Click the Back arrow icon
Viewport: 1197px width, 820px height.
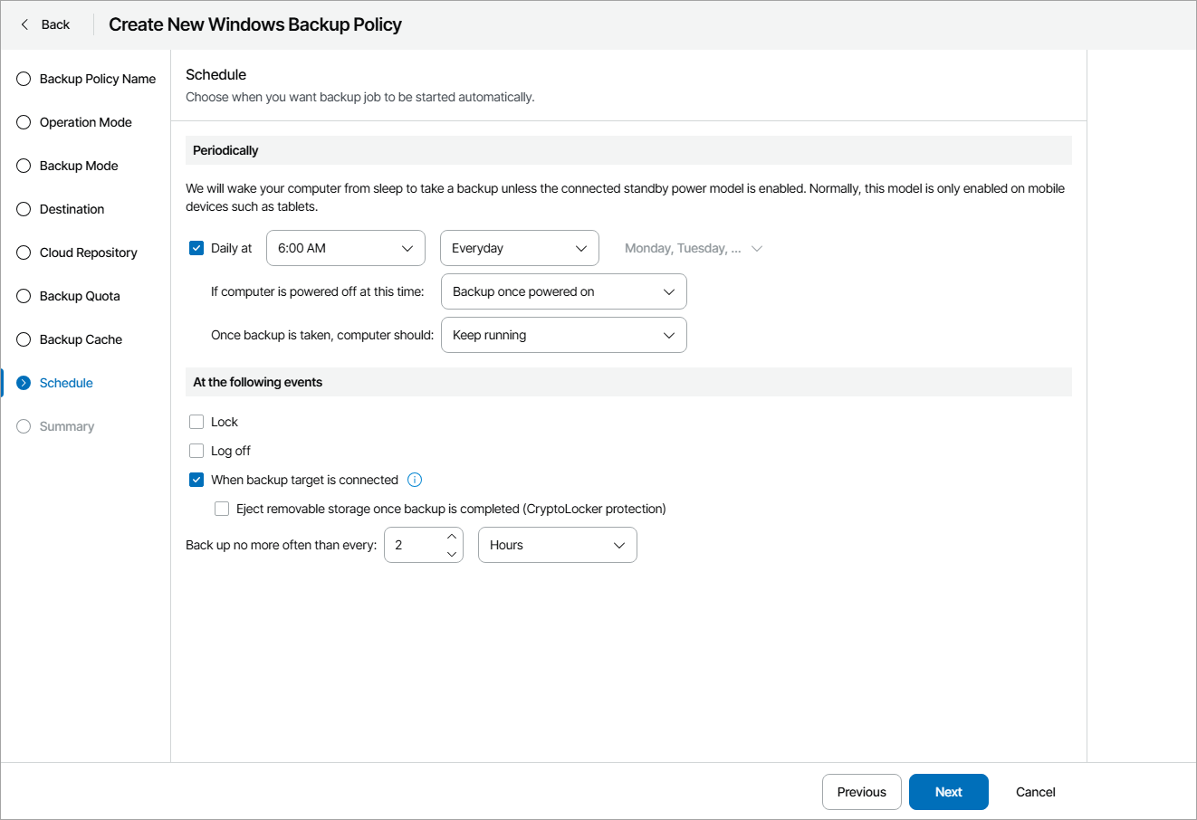pyautogui.click(x=24, y=24)
